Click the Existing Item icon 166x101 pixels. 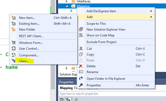(13, 23)
